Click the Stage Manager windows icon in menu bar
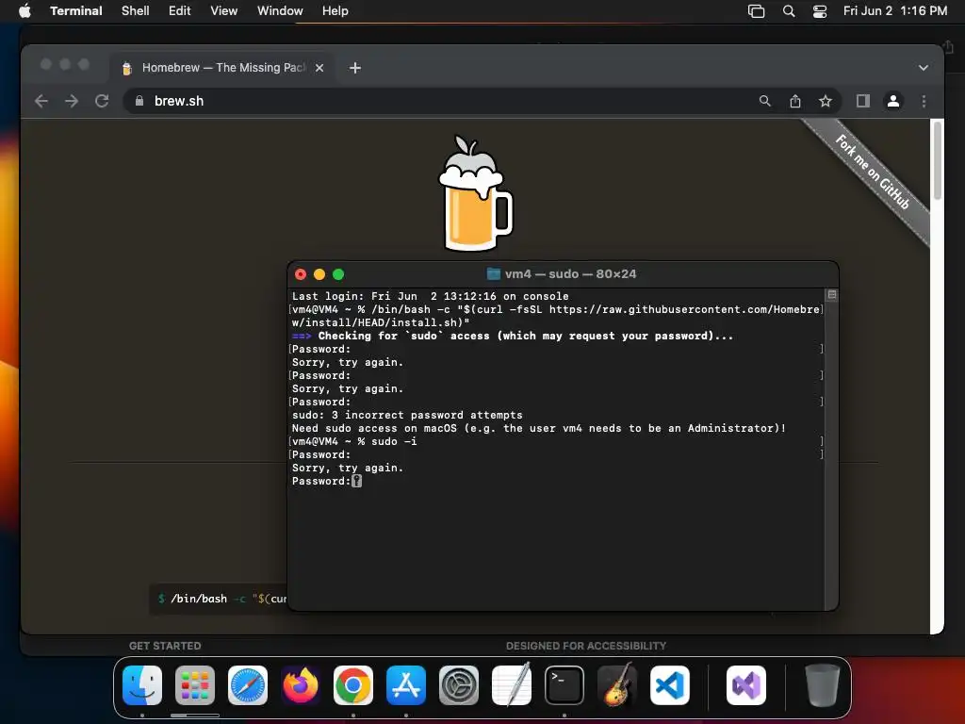The image size is (965, 724). tap(756, 11)
